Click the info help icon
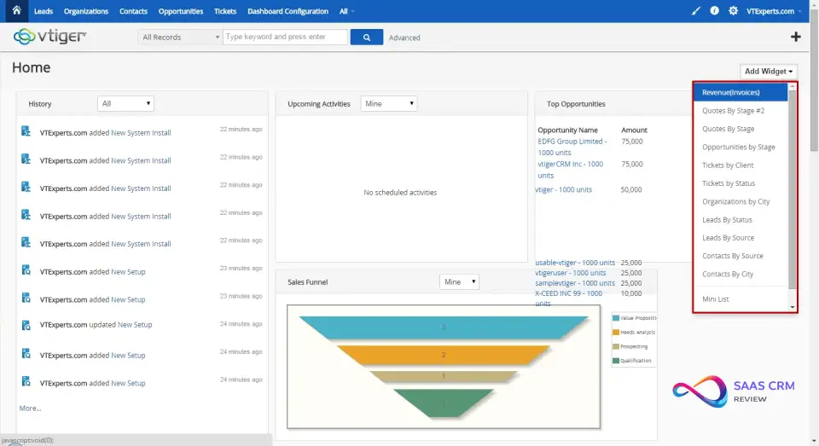 click(x=714, y=11)
